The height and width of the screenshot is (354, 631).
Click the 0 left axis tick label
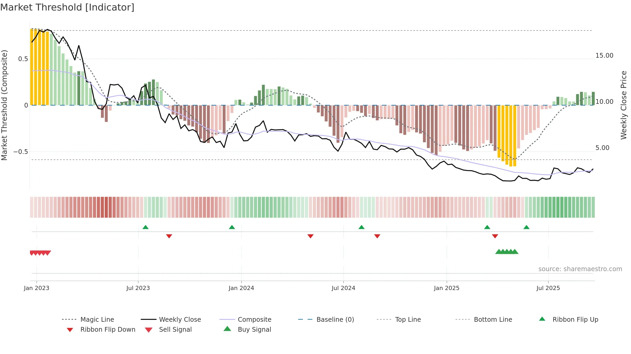pyautogui.click(x=26, y=105)
